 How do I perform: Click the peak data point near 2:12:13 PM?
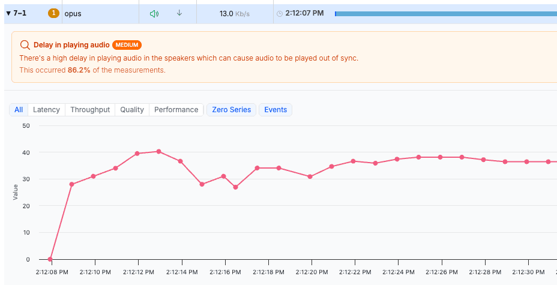click(158, 151)
